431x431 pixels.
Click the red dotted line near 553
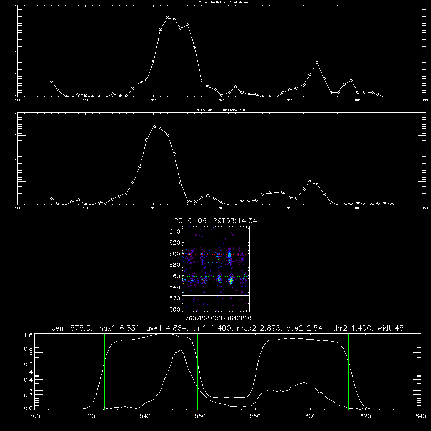pyautogui.click(x=181, y=372)
